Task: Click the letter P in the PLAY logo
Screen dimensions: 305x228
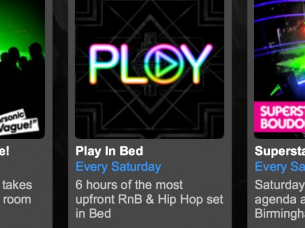Action: 103,64
